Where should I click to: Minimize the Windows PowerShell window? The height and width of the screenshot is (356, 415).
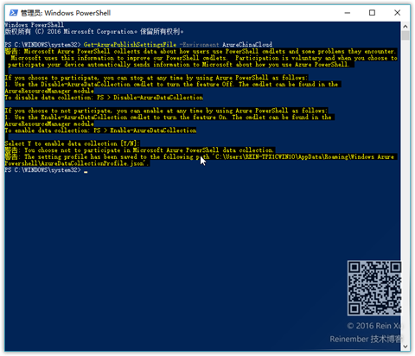pyautogui.click(x=348, y=13)
